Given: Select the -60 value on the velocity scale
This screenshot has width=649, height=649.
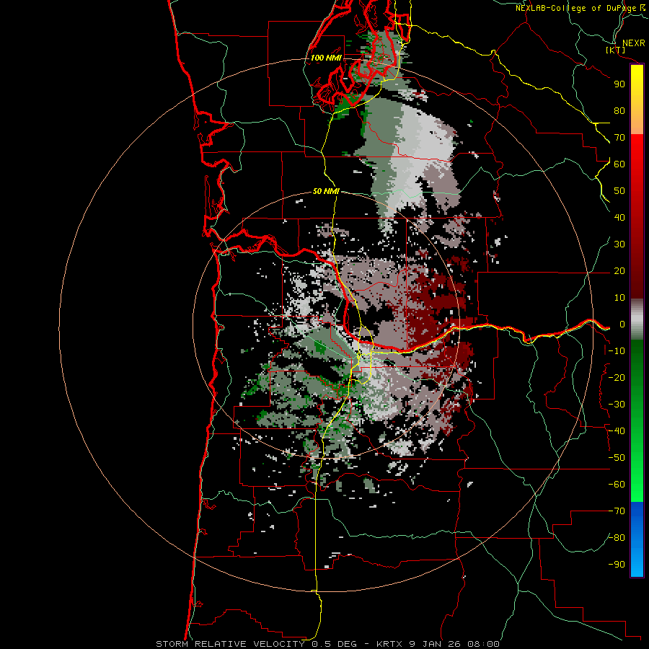Looking at the screenshot, I should (x=617, y=485).
